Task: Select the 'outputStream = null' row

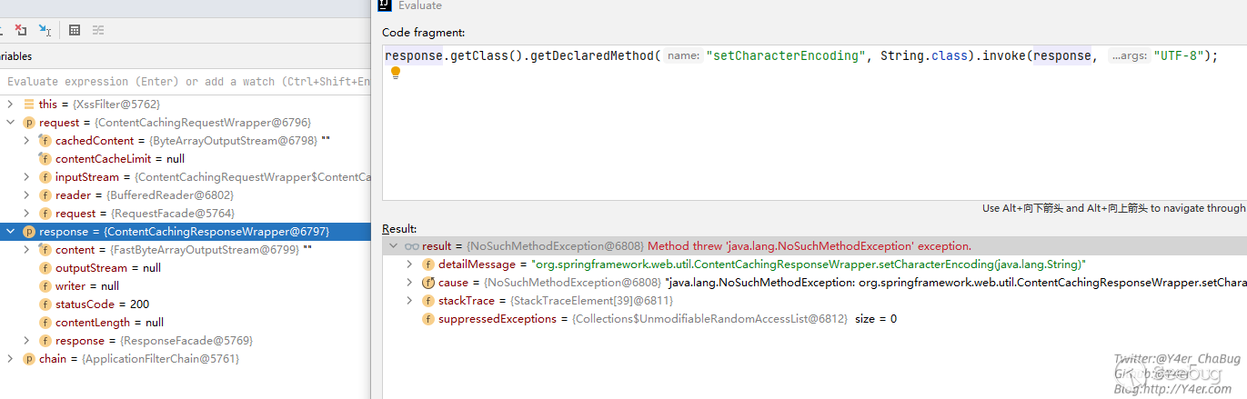Action: point(185,268)
